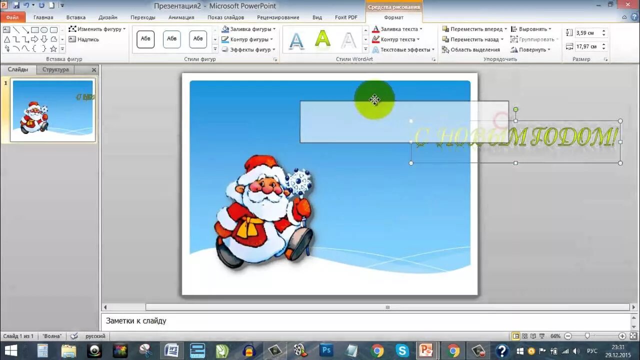This screenshot has height=360, width=640.
Task: Click the Save icon in quick access toolbar
Action: tap(16, 5)
